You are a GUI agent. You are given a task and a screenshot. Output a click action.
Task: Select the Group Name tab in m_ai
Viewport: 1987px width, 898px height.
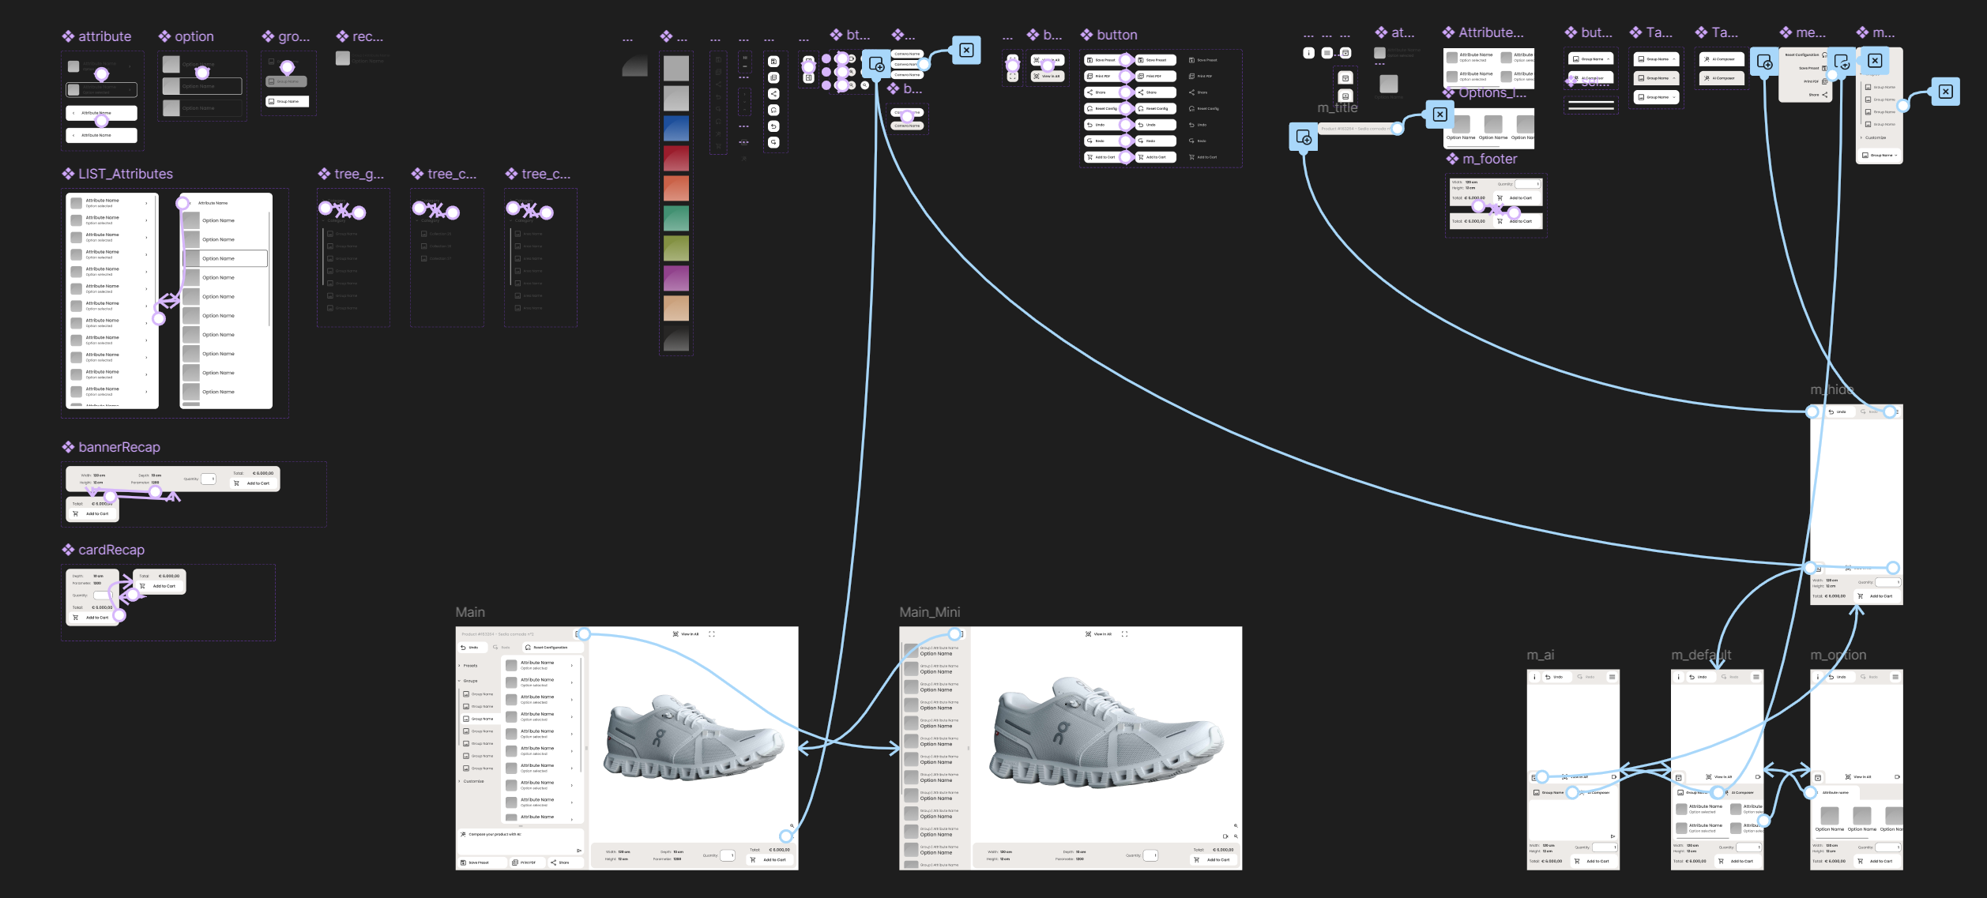(x=1549, y=792)
